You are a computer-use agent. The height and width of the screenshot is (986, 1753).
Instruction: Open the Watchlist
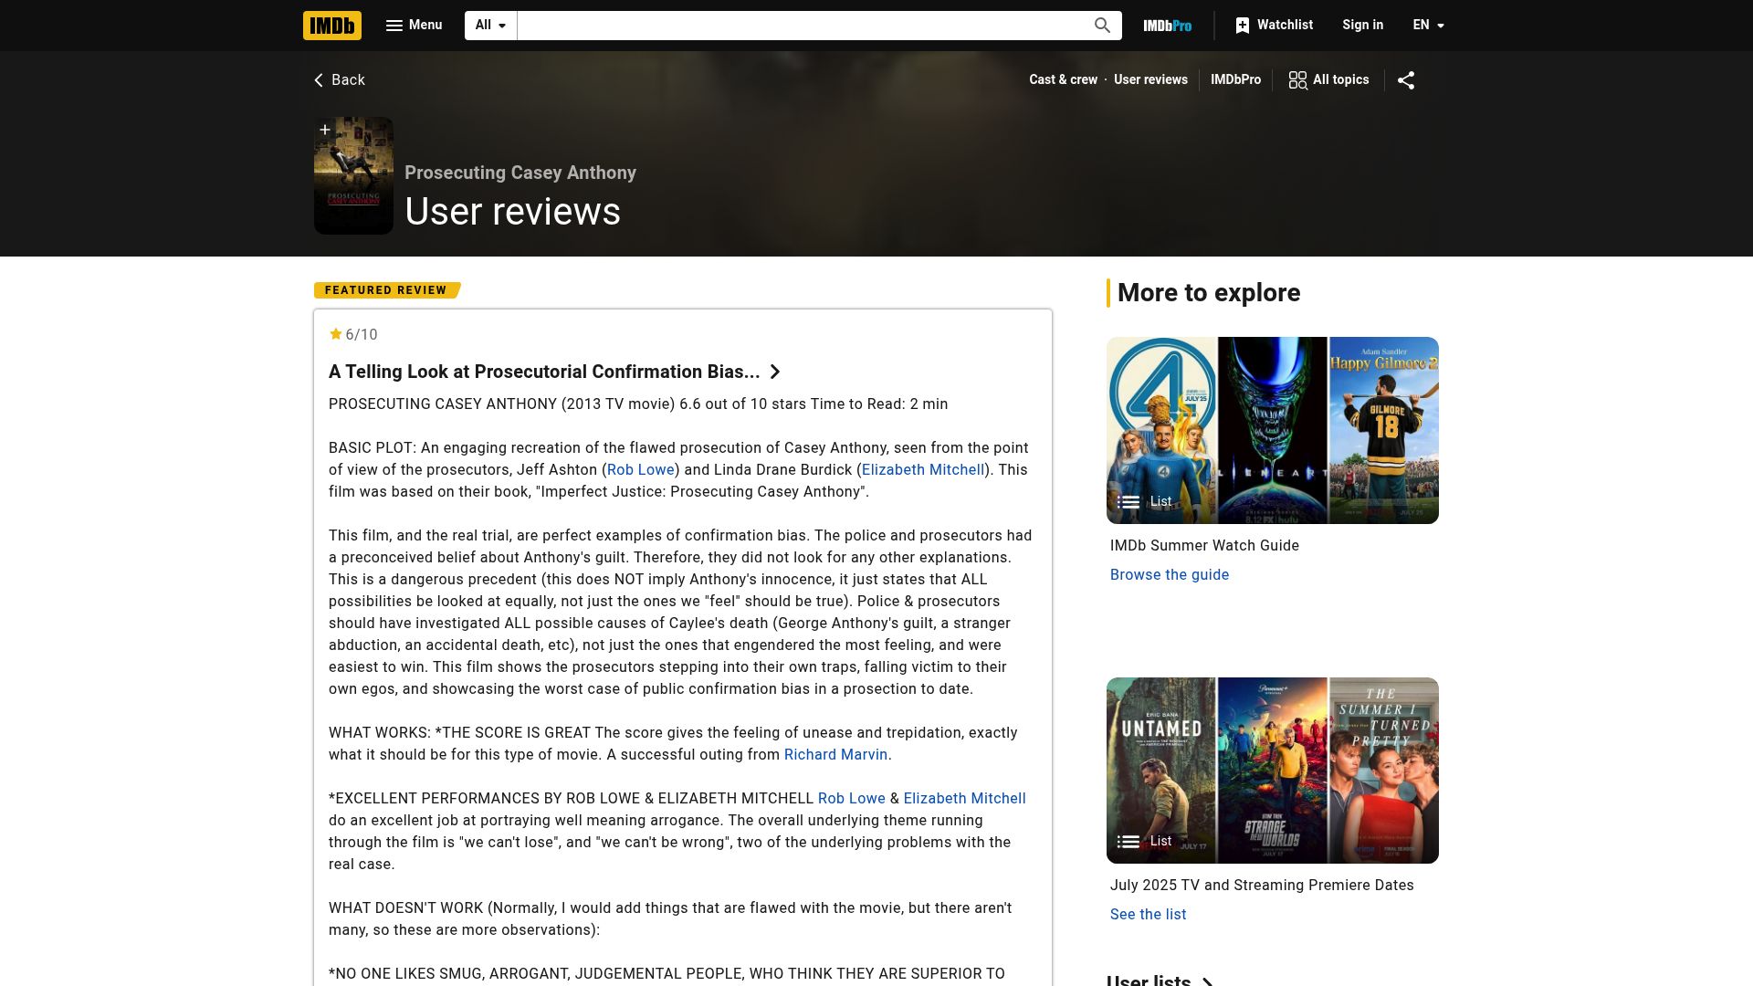click(x=1274, y=26)
